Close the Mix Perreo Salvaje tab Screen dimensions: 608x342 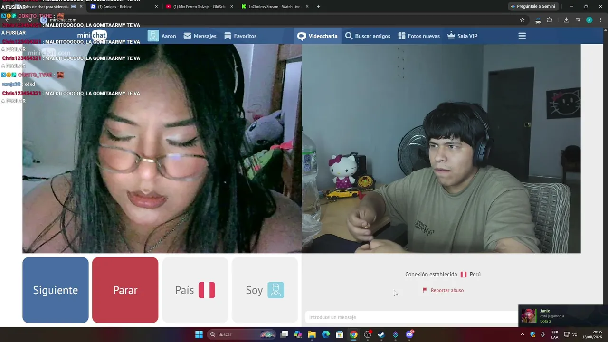click(x=232, y=7)
